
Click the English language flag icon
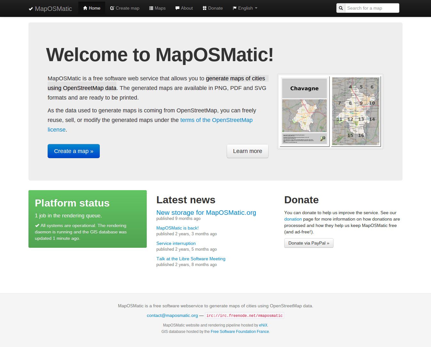tap(235, 8)
